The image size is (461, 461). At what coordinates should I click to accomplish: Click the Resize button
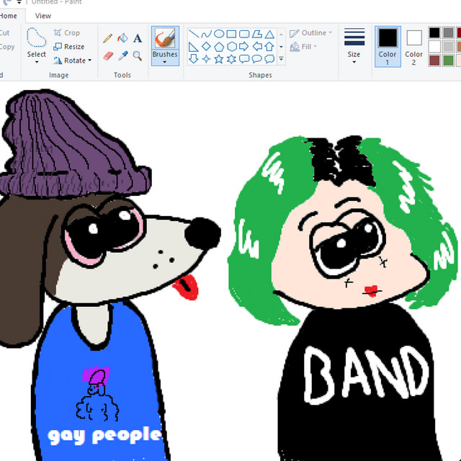point(69,47)
